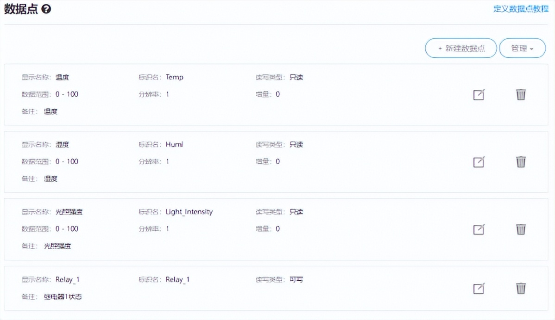555x320 pixels.
Task: Edit the Temp data point
Action: [x=479, y=95]
